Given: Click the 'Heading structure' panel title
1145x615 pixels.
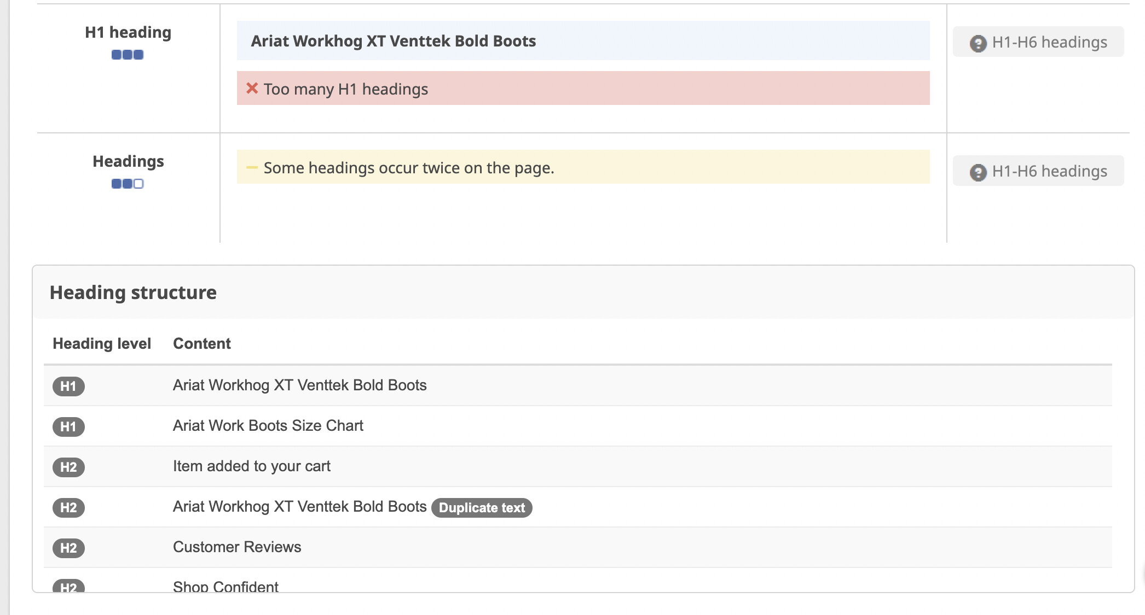Looking at the screenshot, I should click(x=133, y=292).
